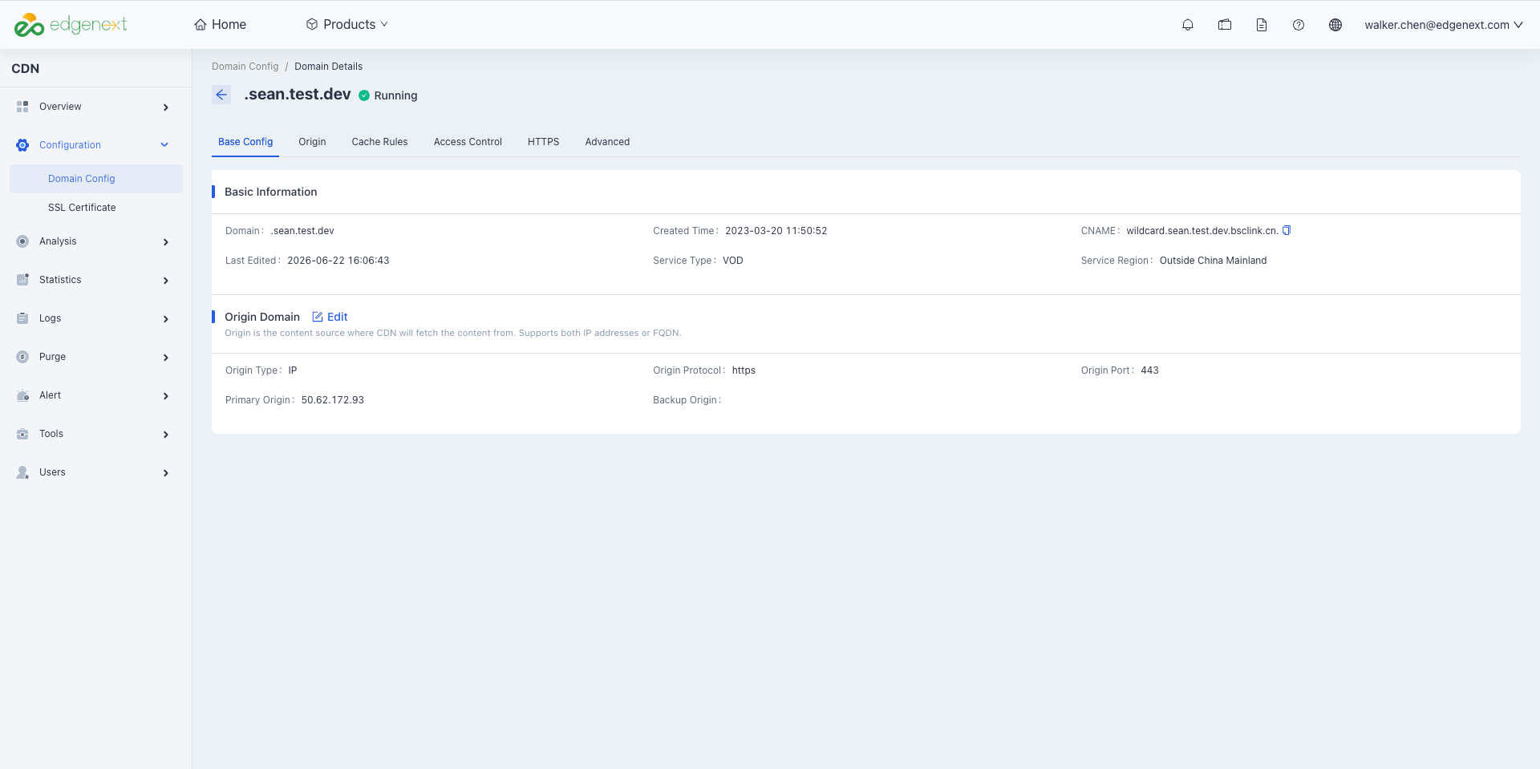Expand the Tools menu chevron

click(165, 435)
